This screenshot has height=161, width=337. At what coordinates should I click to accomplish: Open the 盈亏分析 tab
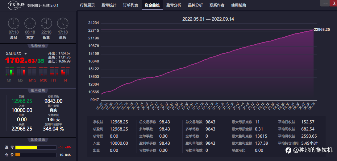pos(174,5)
